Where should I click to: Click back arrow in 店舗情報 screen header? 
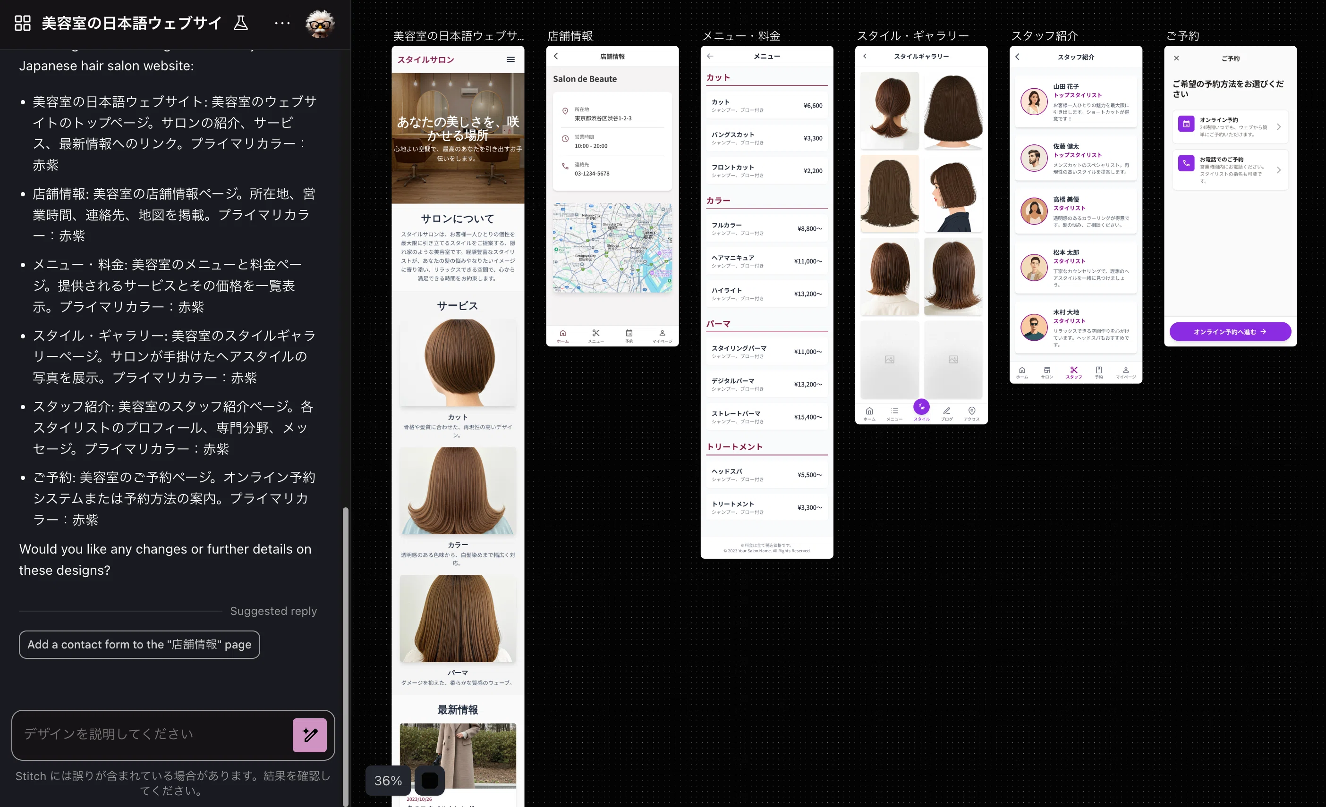pyautogui.click(x=556, y=56)
